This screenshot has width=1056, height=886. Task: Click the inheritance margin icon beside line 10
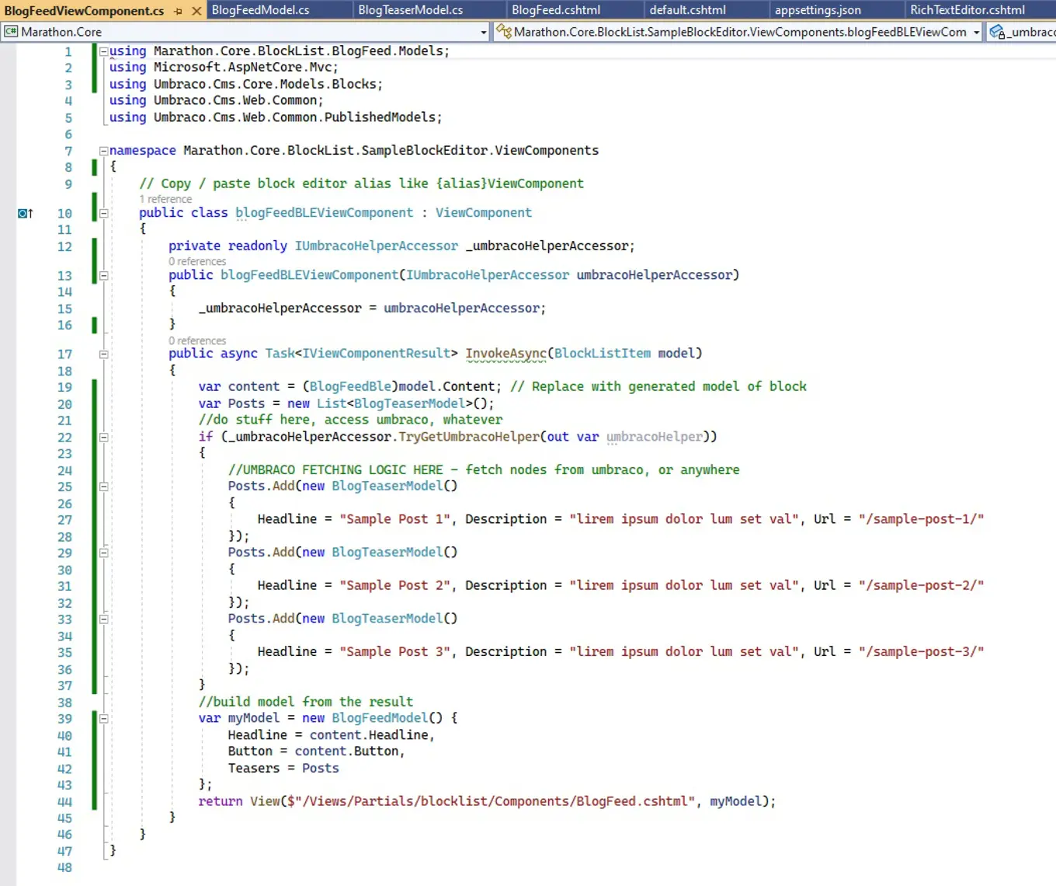point(25,213)
